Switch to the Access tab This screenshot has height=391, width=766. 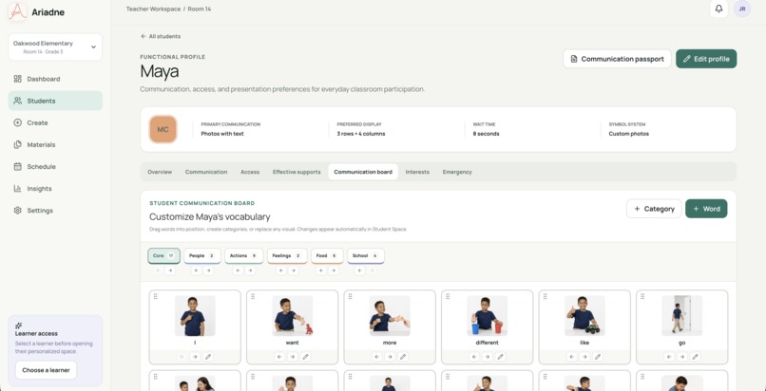coord(250,172)
